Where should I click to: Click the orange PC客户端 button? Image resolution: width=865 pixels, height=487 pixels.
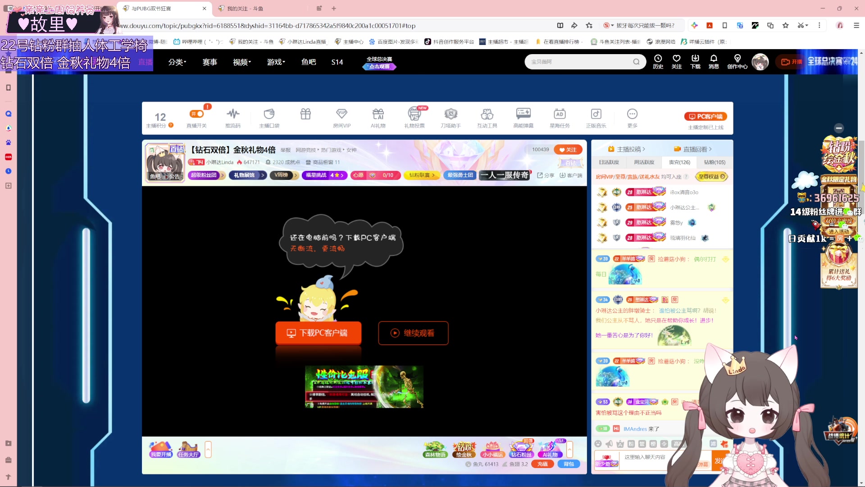(706, 116)
